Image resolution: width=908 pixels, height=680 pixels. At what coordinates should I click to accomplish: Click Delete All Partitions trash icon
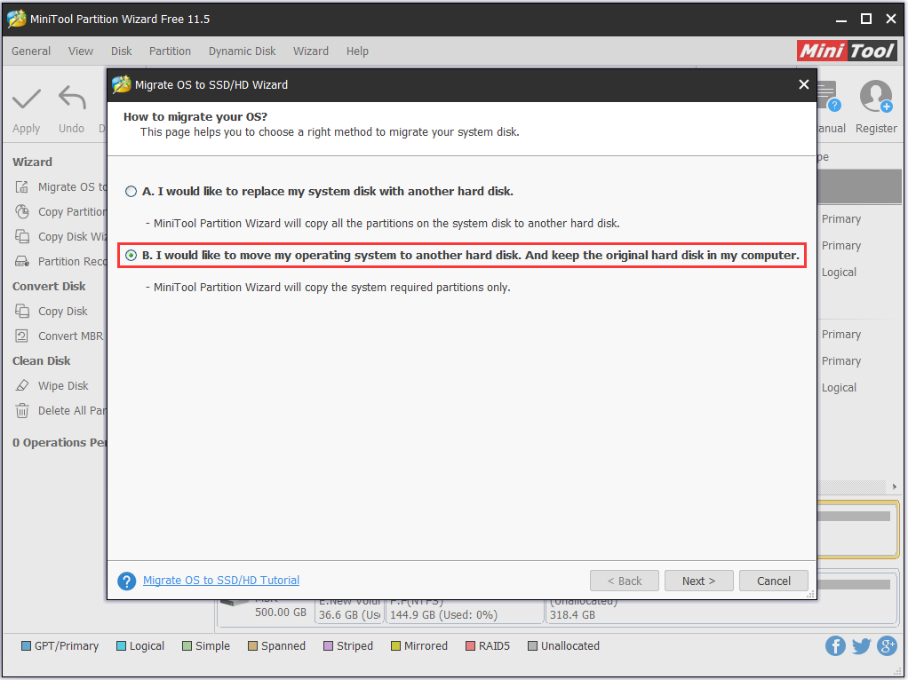(x=22, y=411)
